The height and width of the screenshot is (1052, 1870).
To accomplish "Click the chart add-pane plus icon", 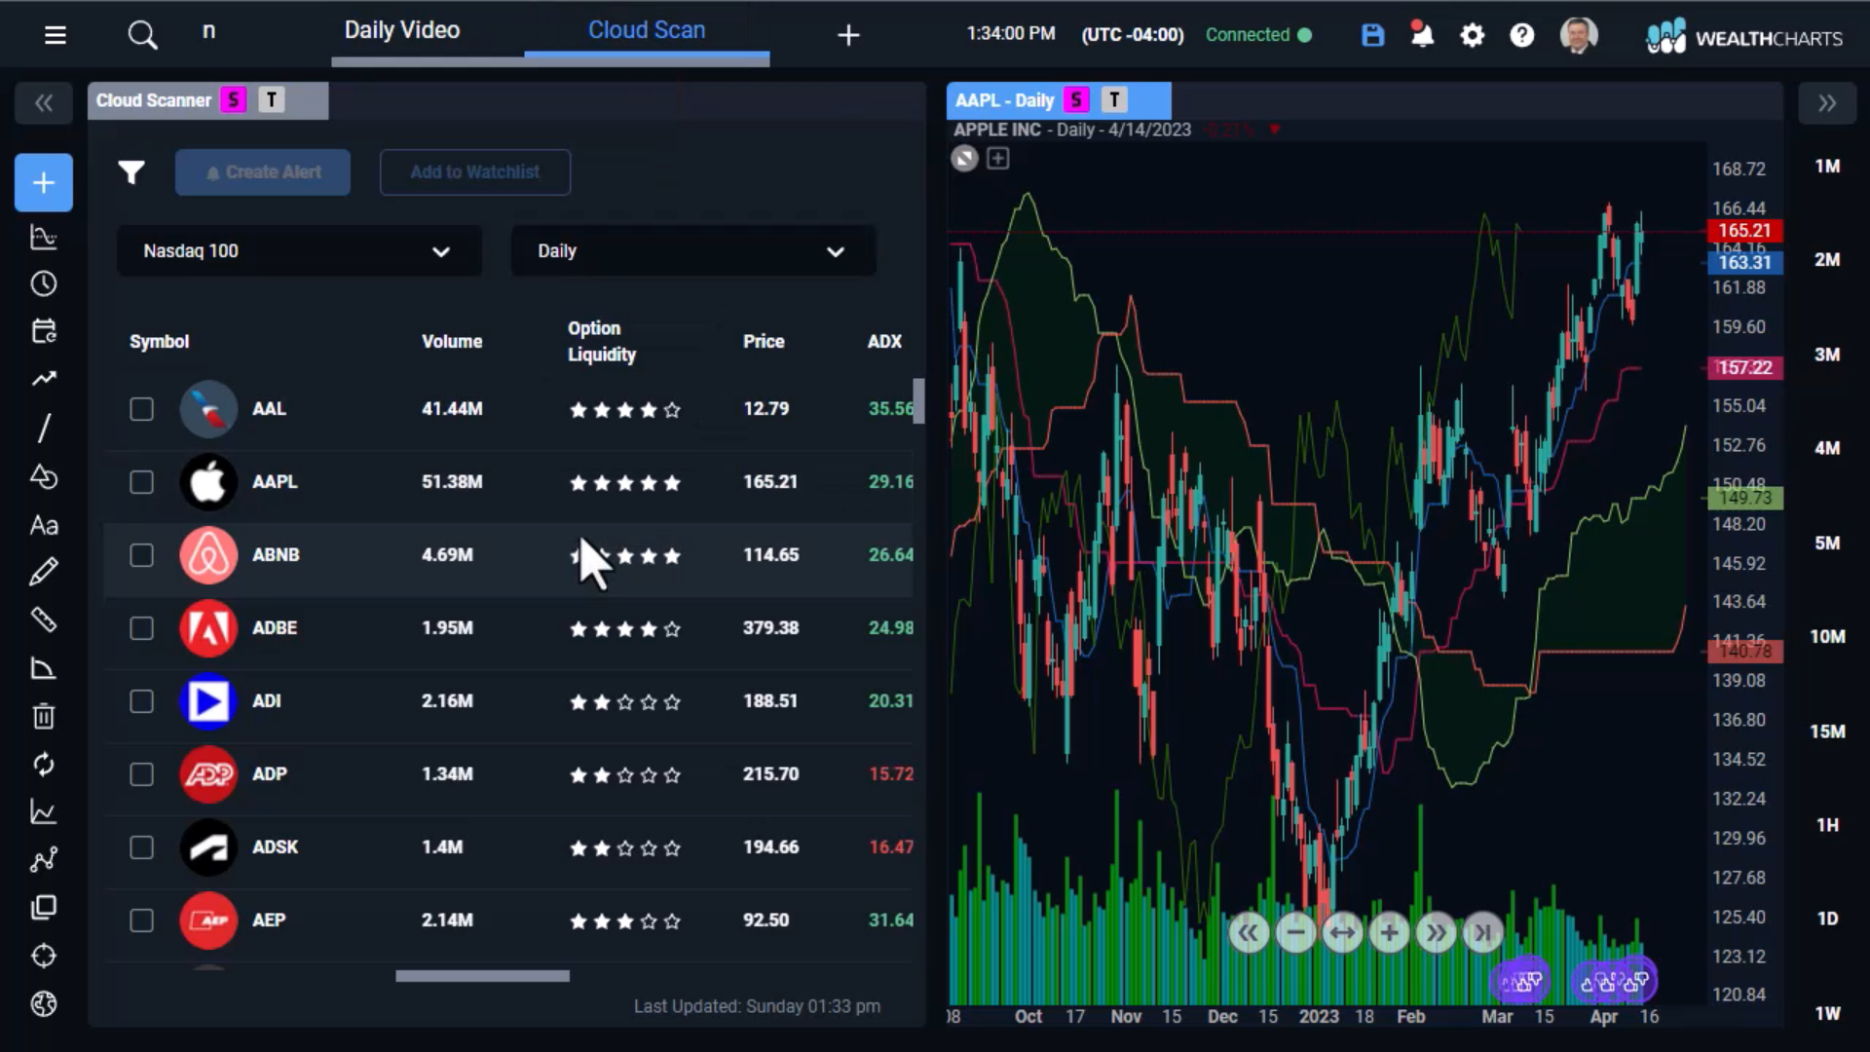I will (x=997, y=158).
